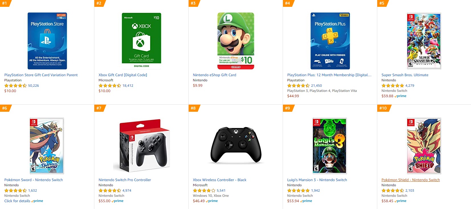Open Super Smash Bros. Ultimate cover art
This screenshot has width=471, height=209.
point(424,41)
